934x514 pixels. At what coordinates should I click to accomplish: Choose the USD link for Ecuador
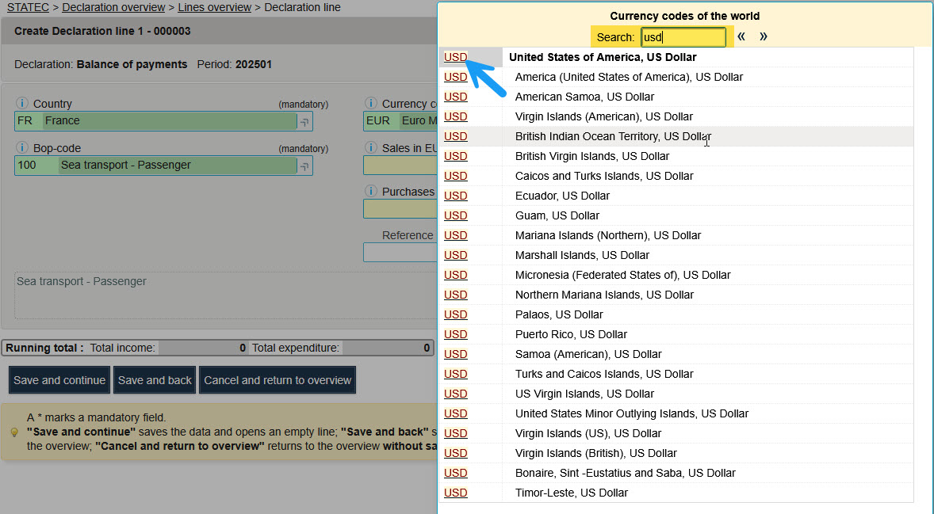click(455, 196)
